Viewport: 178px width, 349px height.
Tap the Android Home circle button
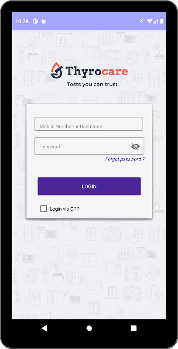[89, 328]
